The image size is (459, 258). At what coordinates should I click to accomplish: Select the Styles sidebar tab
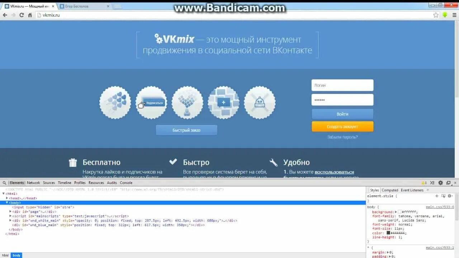[x=375, y=190]
